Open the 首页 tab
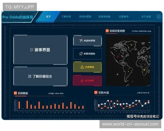The image size is (164, 131). [x=48, y=16]
